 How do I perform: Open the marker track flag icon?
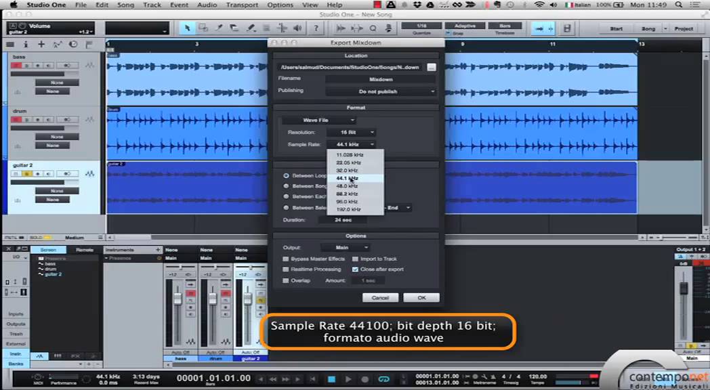click(x=89, y=44)
